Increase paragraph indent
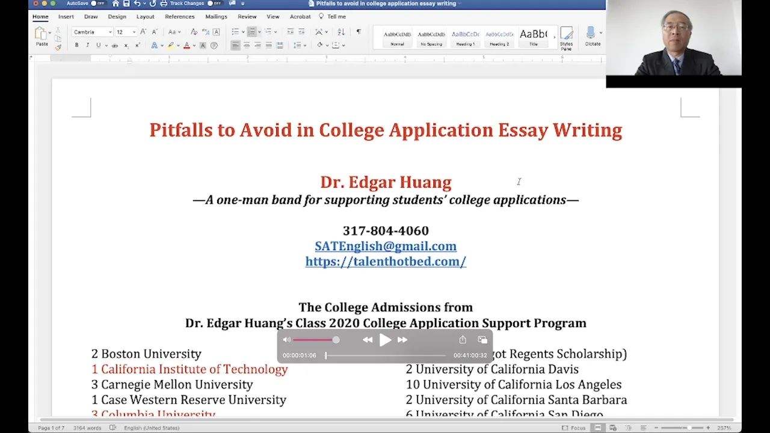770x433 pixels. tap(301, 32)
